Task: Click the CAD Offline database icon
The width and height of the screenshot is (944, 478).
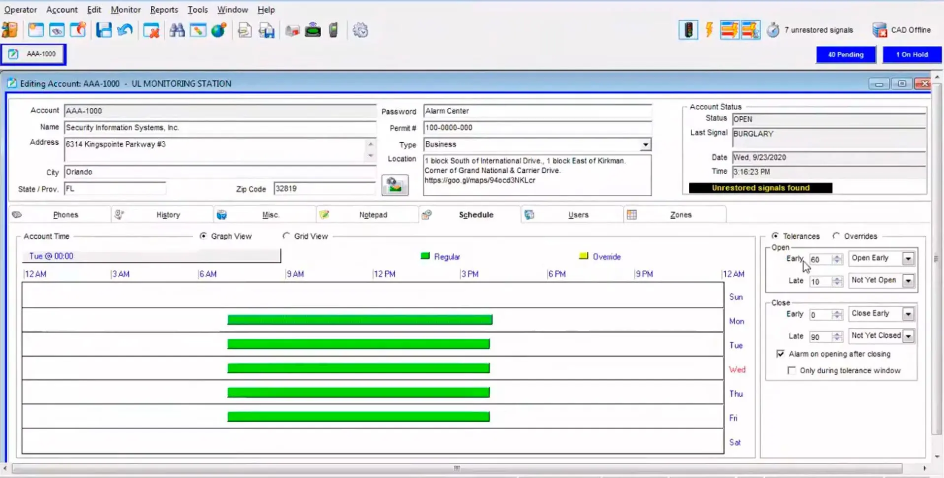Action: point(879,31)
